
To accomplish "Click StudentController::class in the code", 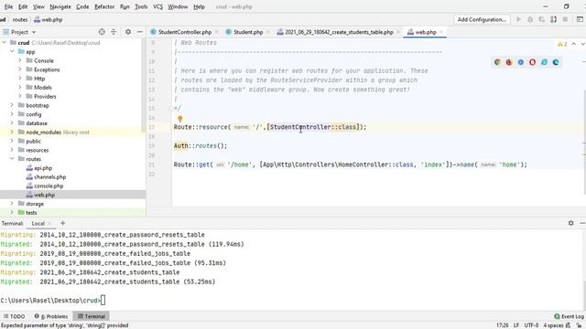I will click(313, 127).
